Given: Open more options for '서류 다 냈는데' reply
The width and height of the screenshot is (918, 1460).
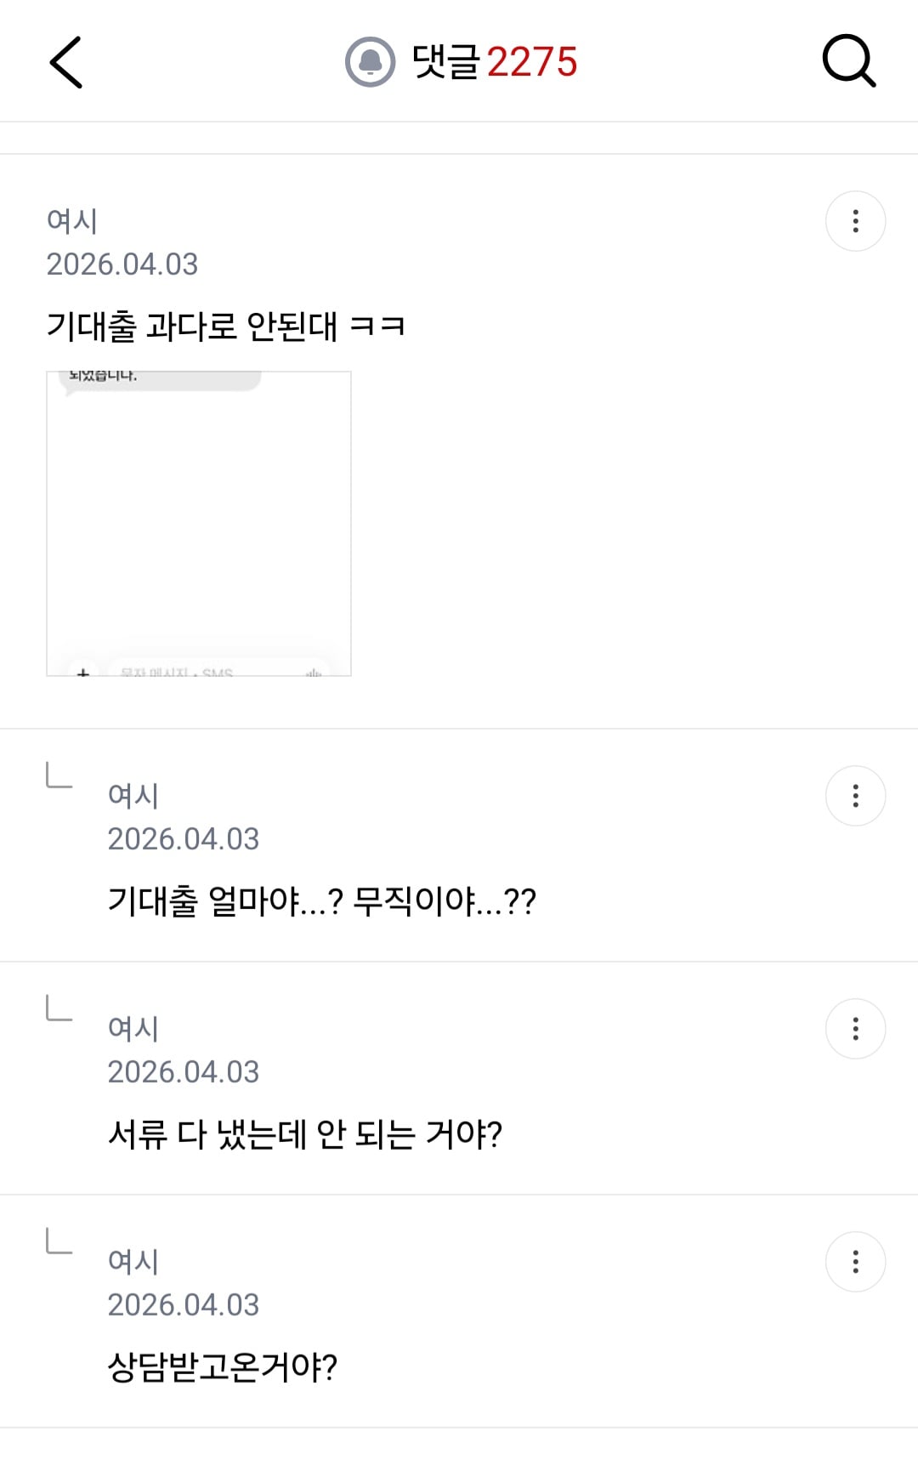Looking at the screenshot, I should coord(855,1029).
